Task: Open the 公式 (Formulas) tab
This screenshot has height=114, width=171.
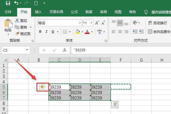Action: 74,12
